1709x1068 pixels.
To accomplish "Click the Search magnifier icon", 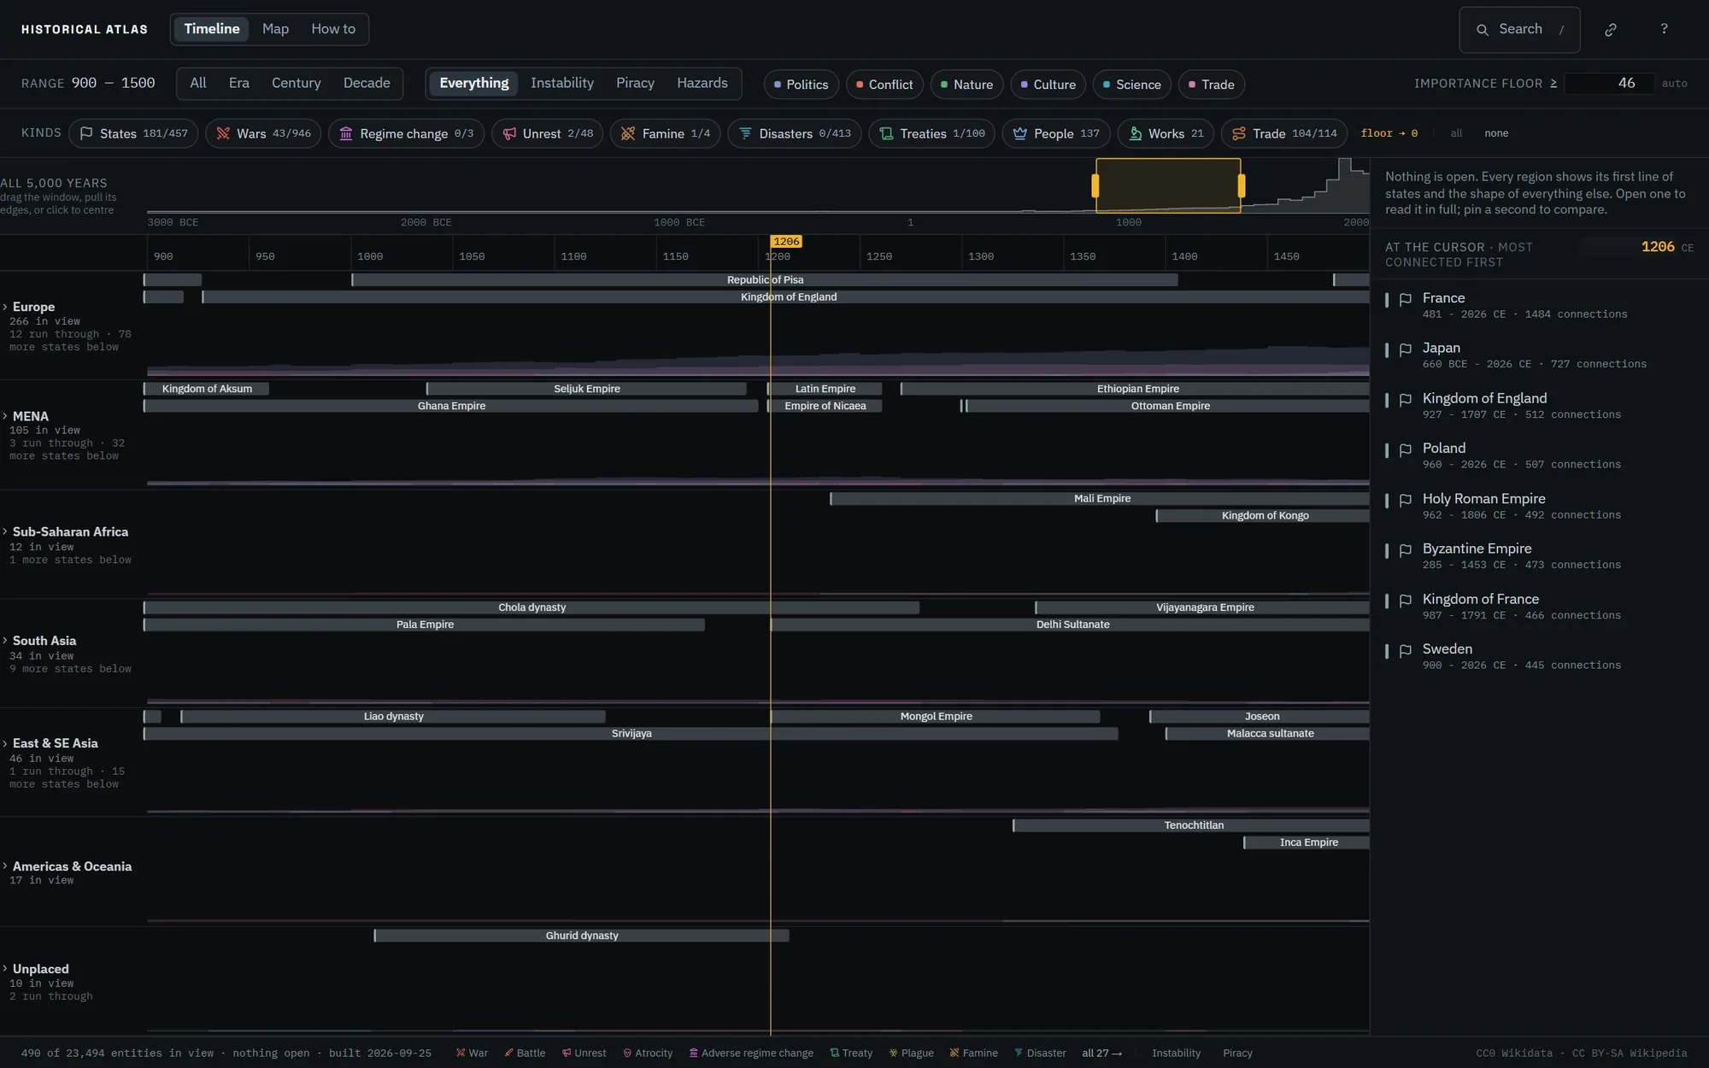I will coord(1483,30).
